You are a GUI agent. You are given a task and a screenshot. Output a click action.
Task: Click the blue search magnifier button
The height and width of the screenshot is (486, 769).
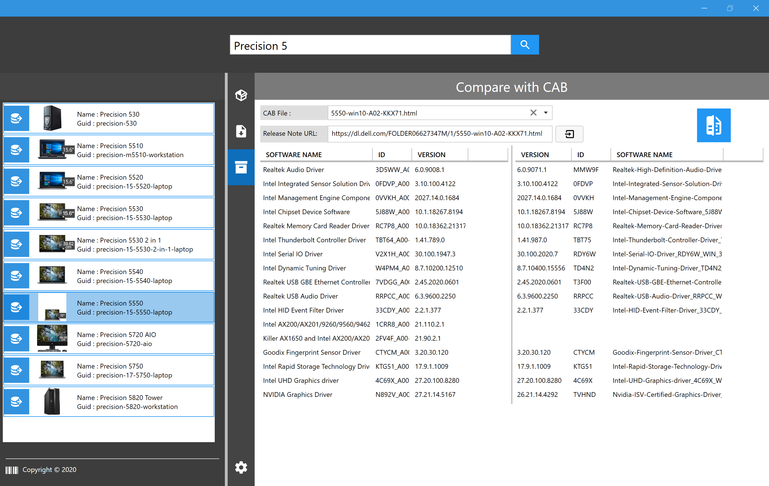click(x=524, y=45)
